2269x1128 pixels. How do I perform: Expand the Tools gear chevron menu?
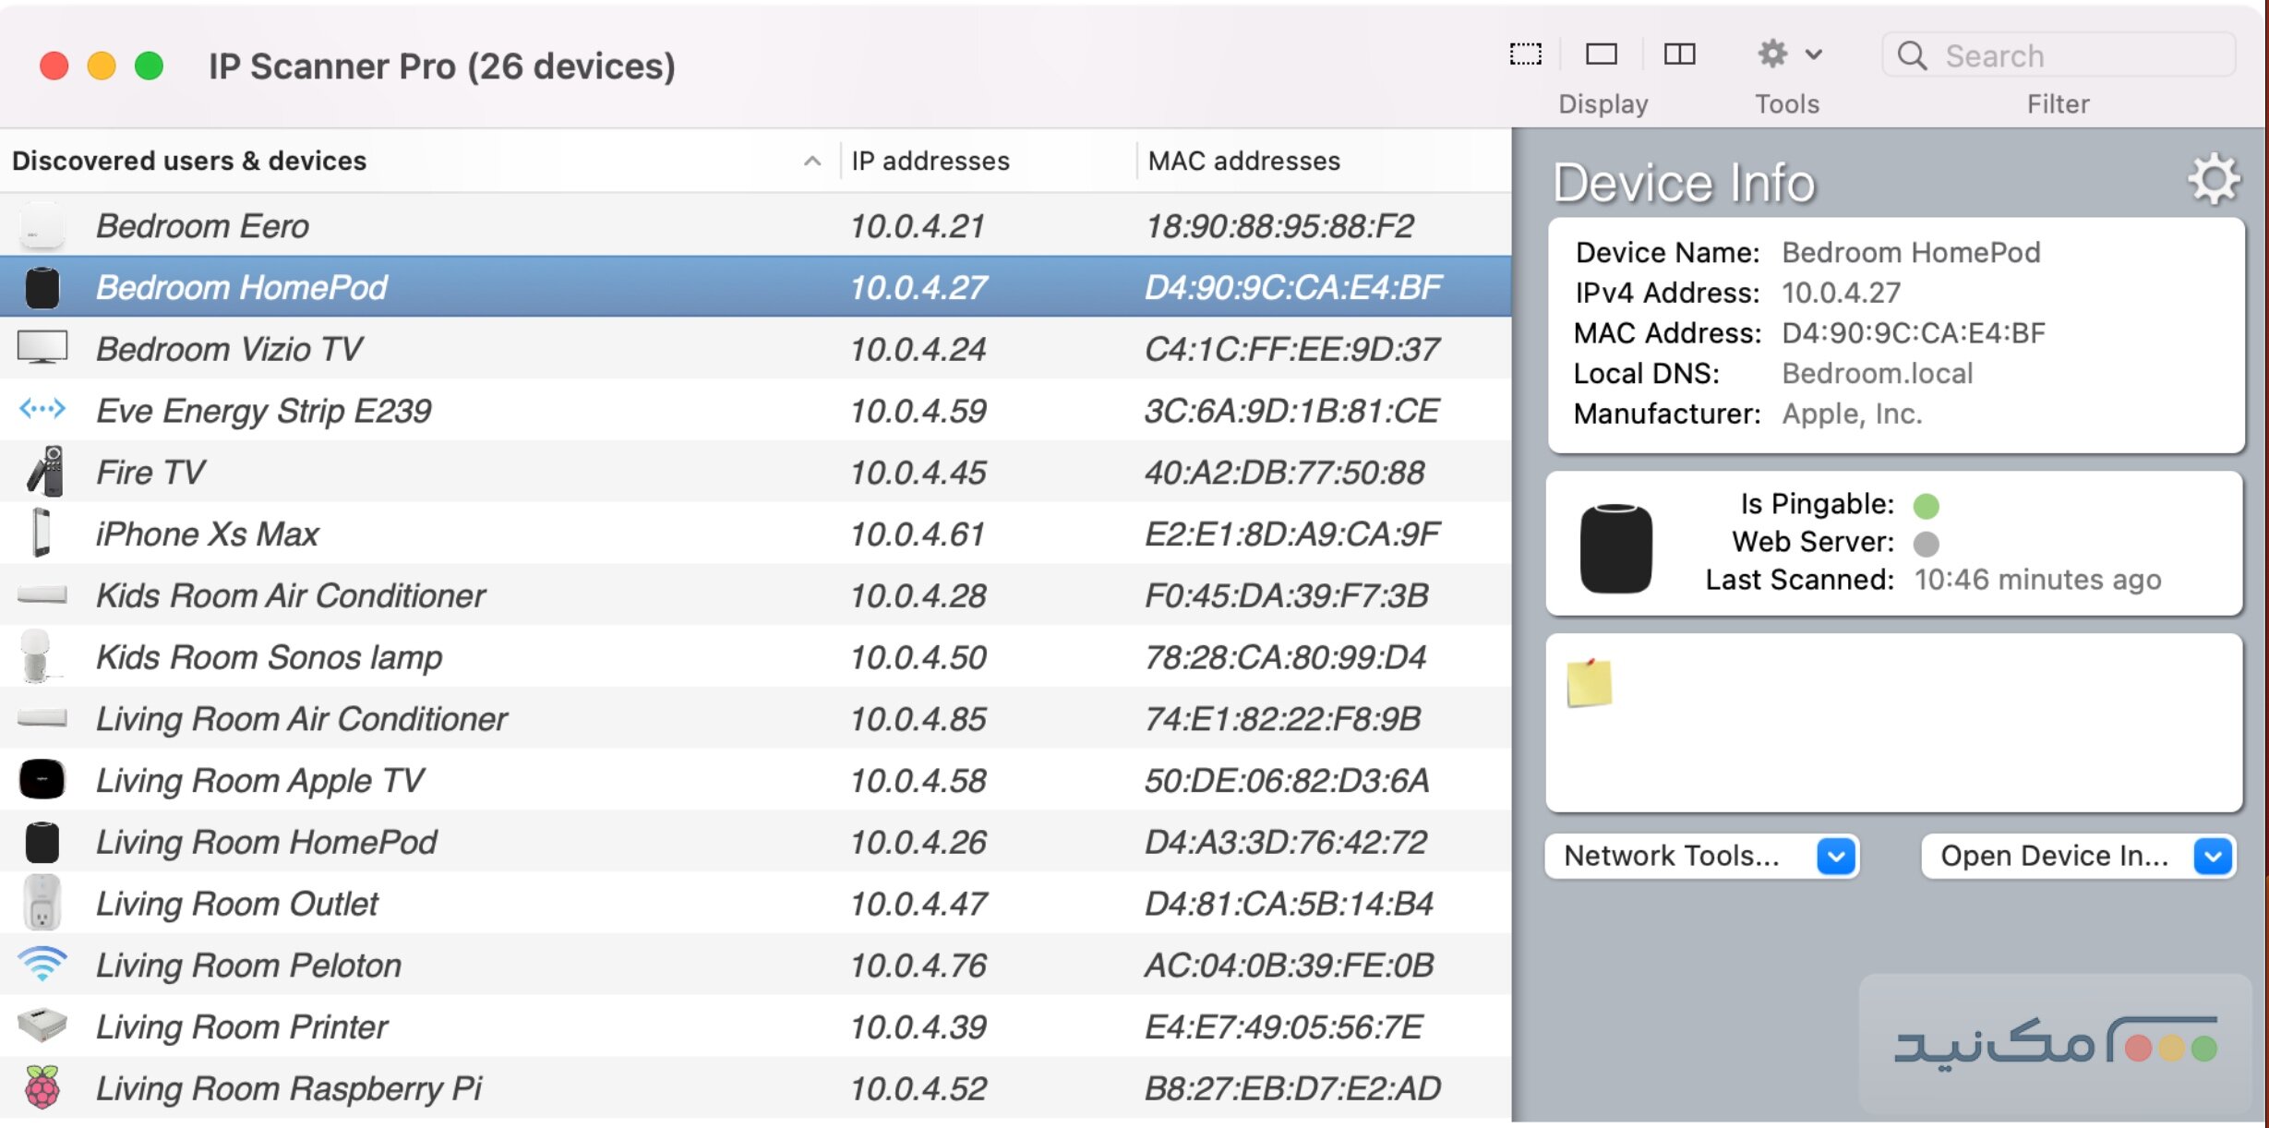[1813, 53]
